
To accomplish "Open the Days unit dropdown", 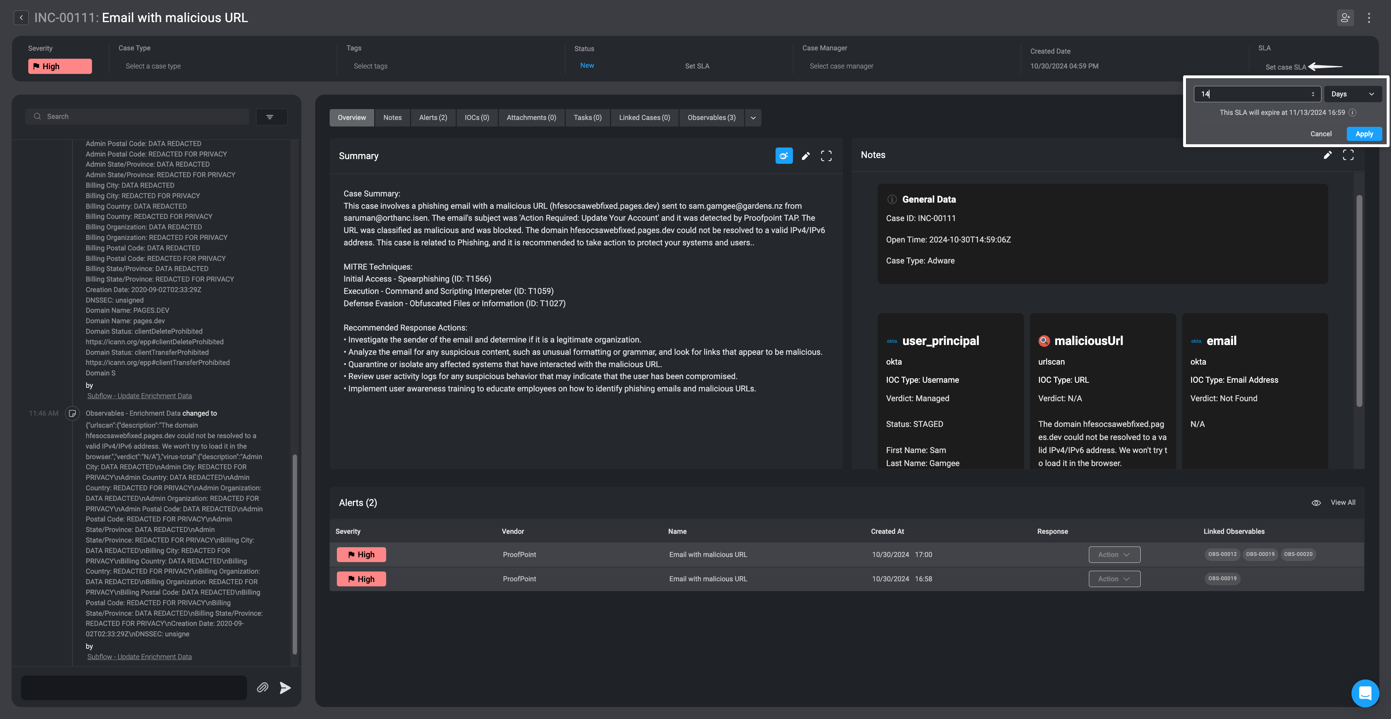I will [x=1353, y=94].
